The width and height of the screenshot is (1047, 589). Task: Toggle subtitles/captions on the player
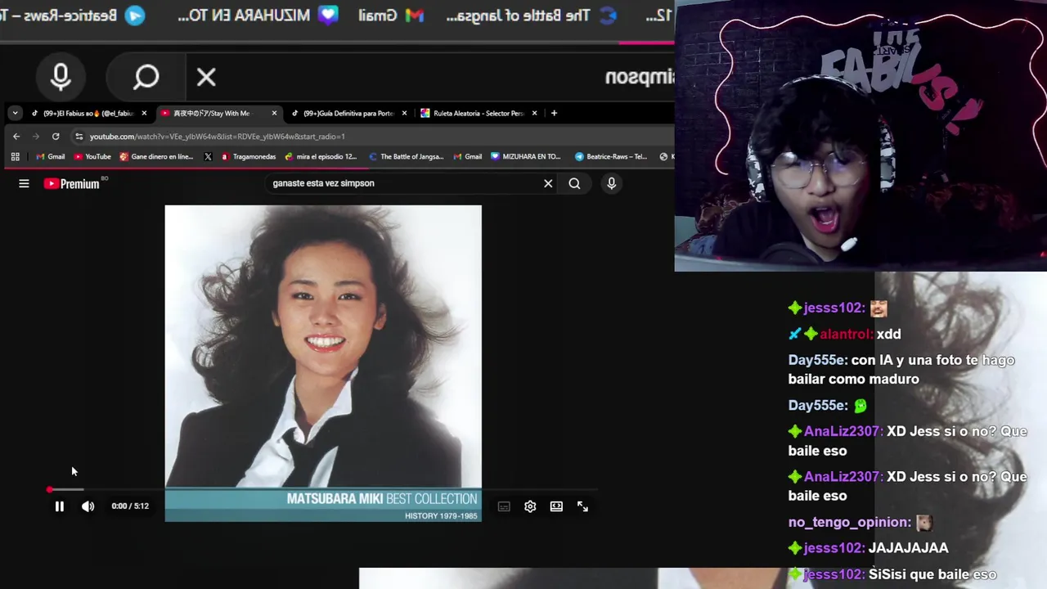tap(504, 506)
